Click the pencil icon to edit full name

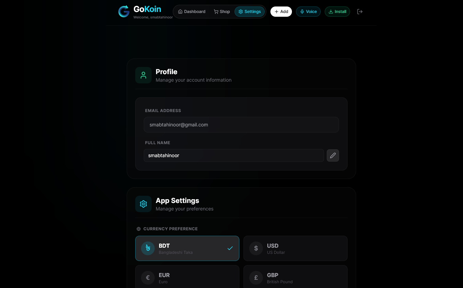[333, 155]
